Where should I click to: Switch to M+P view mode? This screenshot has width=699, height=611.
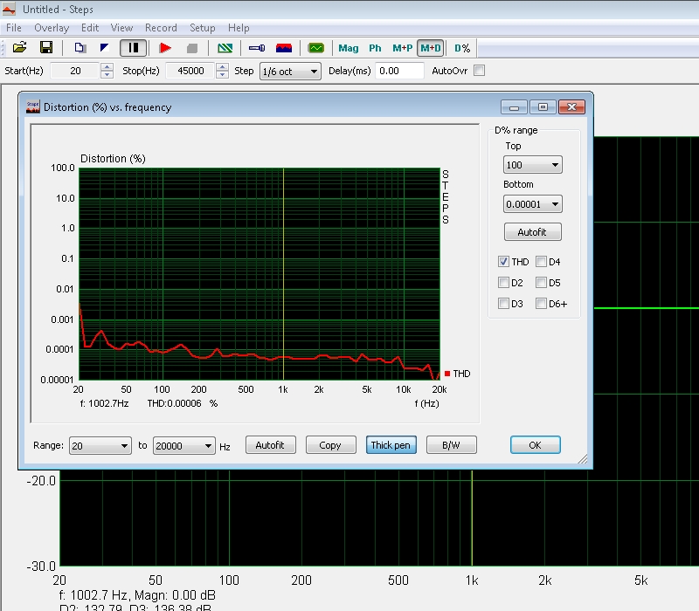click(x=402, y=48)
